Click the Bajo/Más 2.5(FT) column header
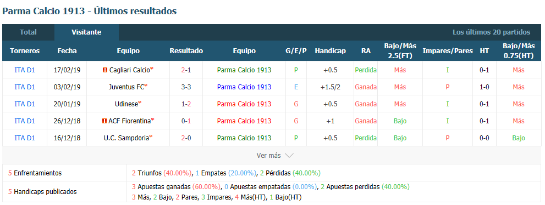 (400, 51)
